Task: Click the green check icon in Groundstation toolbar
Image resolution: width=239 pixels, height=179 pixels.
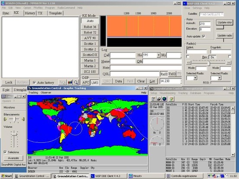Action: pyautogui.click(x=171, y=99)
